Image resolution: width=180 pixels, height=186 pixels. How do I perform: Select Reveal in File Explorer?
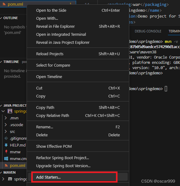pyautogui.click(x=78, y=26)
